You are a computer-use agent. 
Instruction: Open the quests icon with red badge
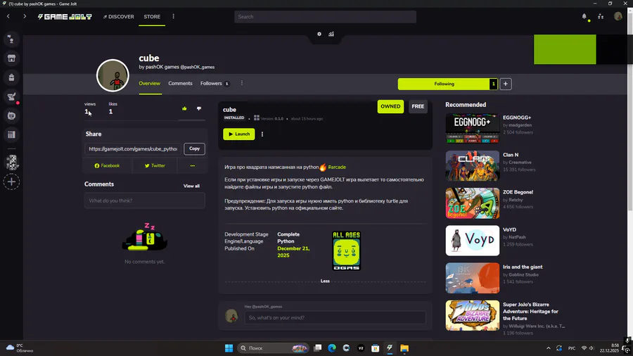pos(11,96)
